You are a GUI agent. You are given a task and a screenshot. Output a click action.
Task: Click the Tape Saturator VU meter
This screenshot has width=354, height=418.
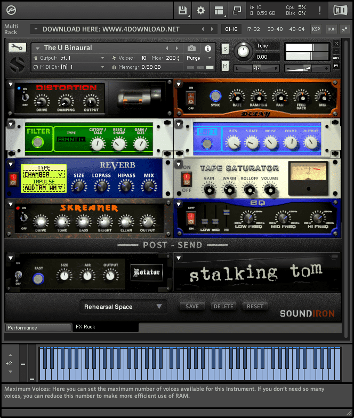click(x=308, y=177)
